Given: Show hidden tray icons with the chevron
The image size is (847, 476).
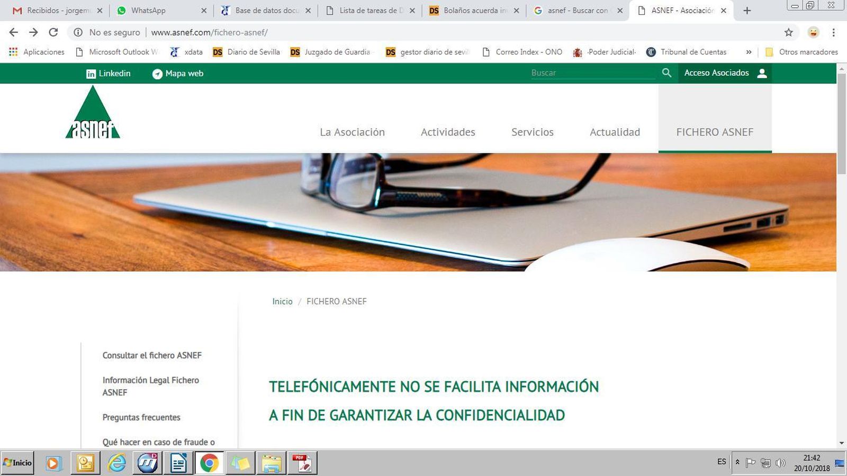Looking at the screenshot, I should pos(738,462).
